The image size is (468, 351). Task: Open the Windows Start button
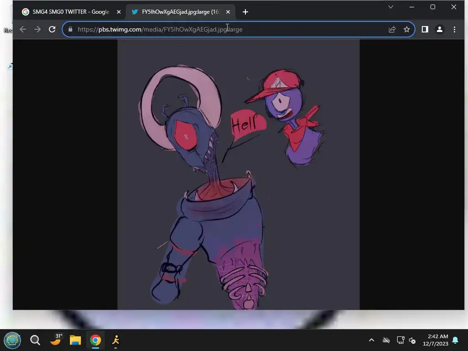pos(12,340)
